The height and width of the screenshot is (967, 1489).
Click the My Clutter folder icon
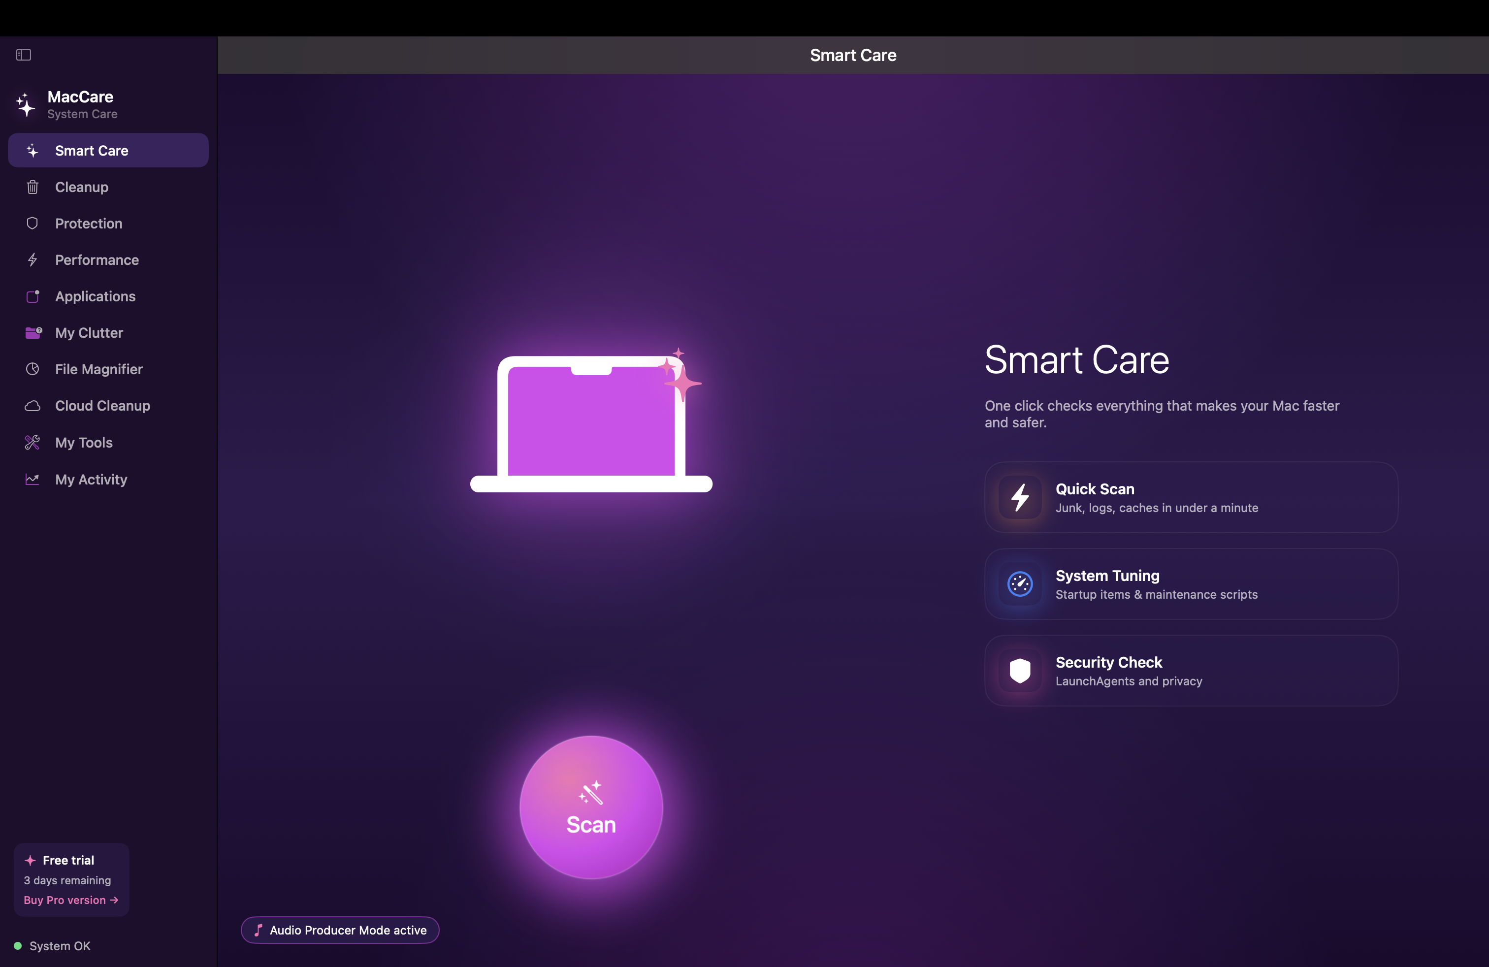33,333
